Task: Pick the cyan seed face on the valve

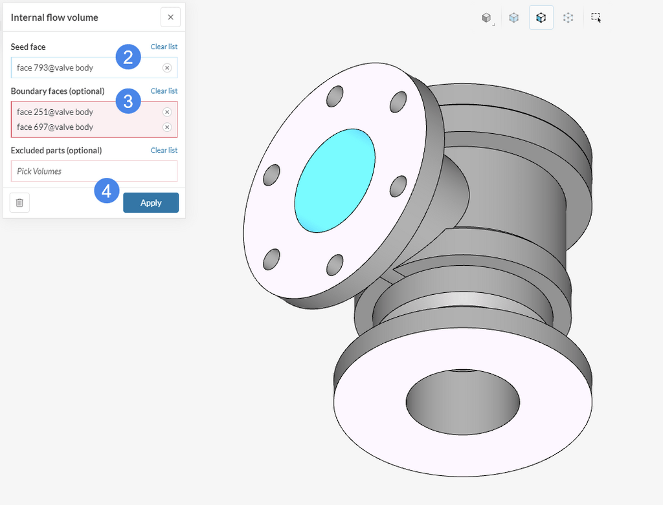Action: coord(335,180)
